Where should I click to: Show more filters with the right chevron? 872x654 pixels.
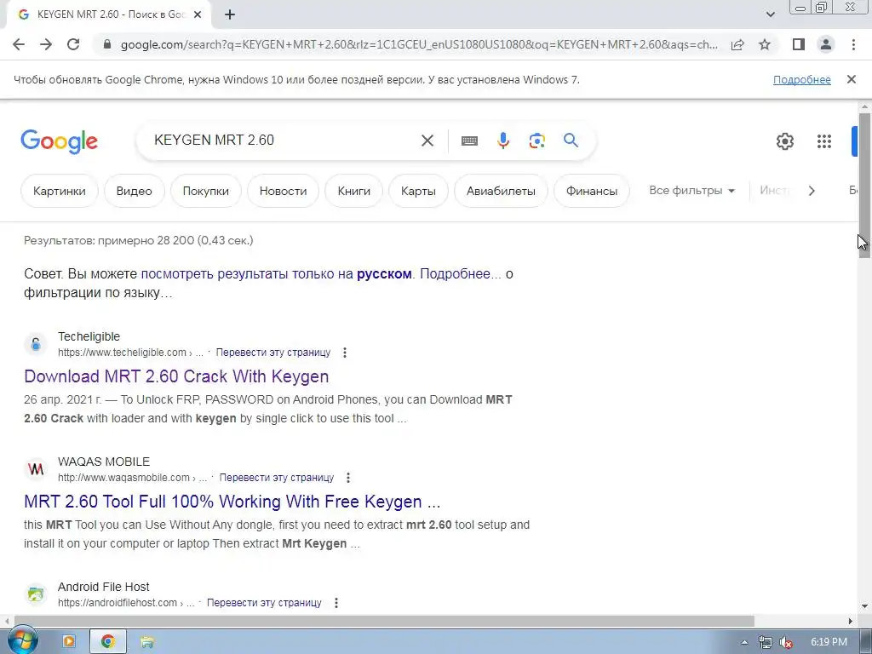812,191
